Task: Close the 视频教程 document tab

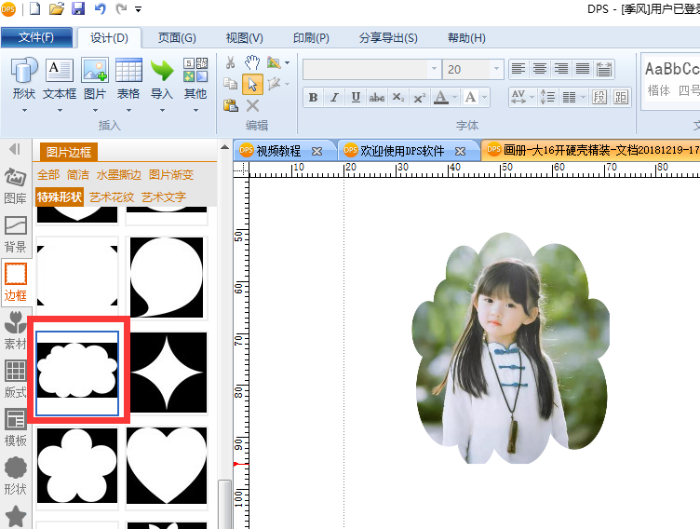Action: tap(317, 152)
